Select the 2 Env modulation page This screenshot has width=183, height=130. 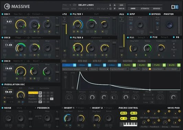point(82,65)
